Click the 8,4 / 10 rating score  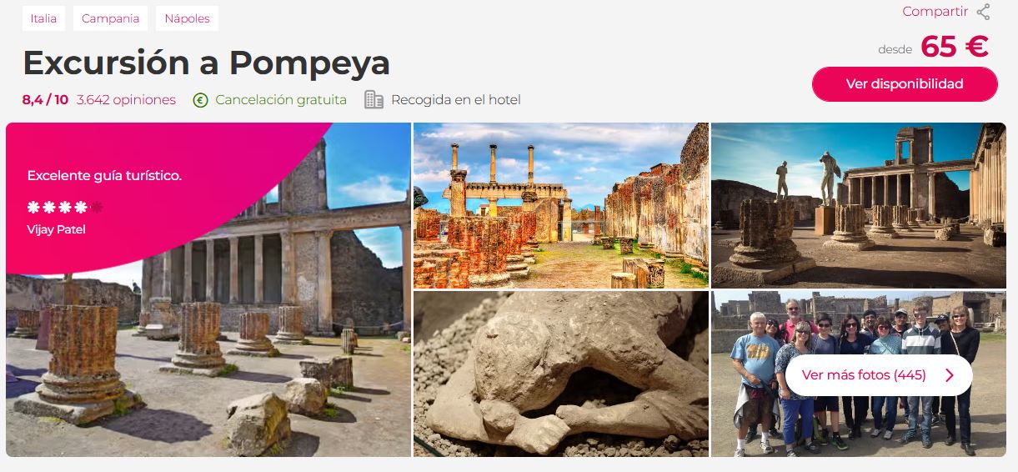click(x=46, y=100)
